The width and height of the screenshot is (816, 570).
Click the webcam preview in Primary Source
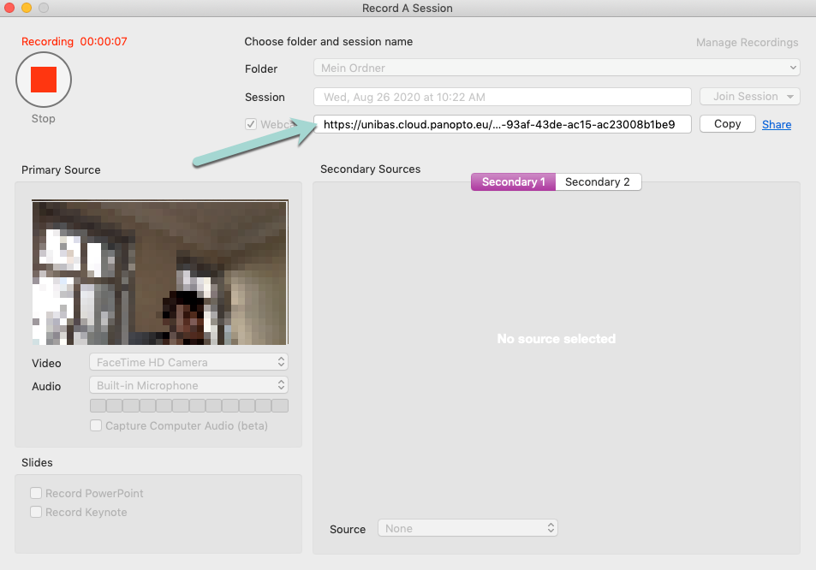pos(160,272)
